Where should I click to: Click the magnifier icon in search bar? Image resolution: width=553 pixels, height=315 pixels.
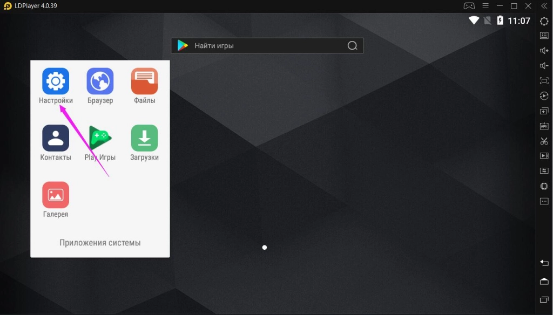[352, 46]
